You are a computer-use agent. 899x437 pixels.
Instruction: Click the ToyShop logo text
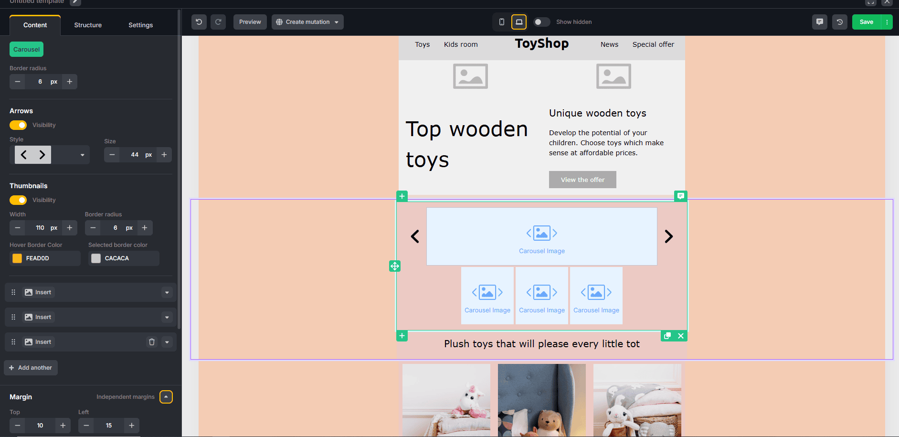point(541,43)
